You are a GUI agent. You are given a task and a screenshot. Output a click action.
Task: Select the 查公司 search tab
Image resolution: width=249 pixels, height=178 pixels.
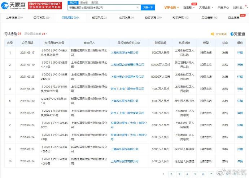tap(73, 3)
